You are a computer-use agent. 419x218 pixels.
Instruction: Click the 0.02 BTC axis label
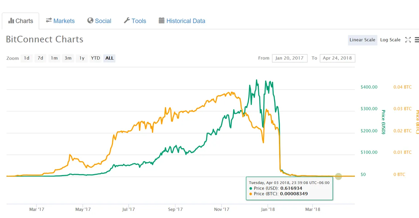pyautogui.click(x=402, y=131)
